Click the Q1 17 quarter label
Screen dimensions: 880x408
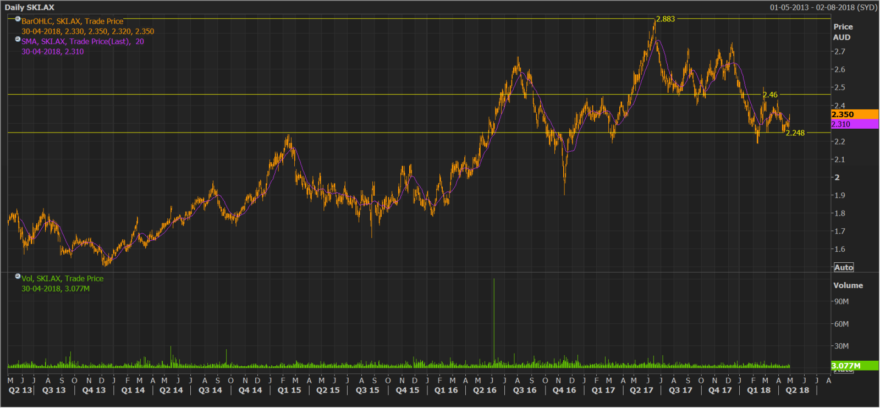tap(603, 390)
